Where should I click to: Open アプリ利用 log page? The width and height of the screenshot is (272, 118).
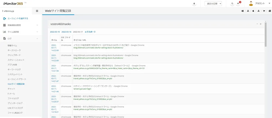pyautogui.click(x=12, y=65)
